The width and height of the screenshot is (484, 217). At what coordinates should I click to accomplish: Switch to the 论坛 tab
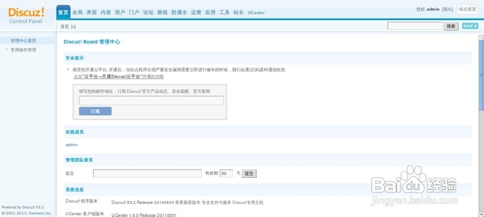click(x=148, y=13)
